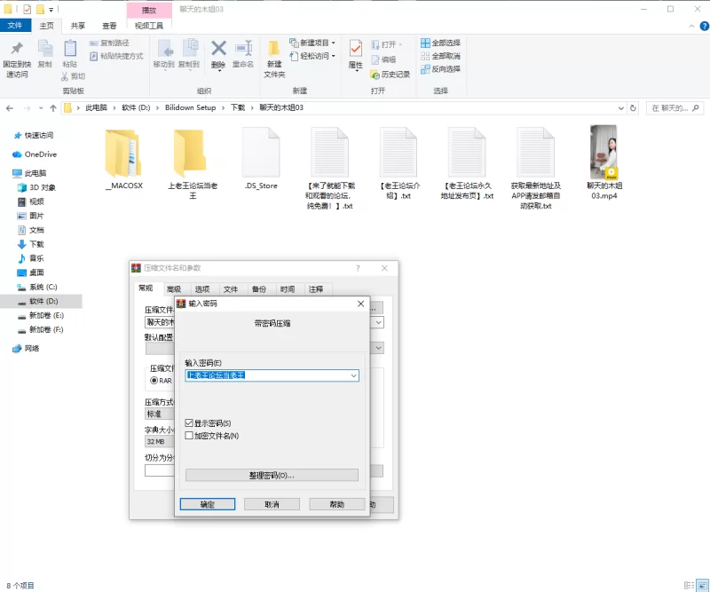Viewport: 710px width, 592px height.
Task: Click the 全部选择 select all icon
Action: 426,43
